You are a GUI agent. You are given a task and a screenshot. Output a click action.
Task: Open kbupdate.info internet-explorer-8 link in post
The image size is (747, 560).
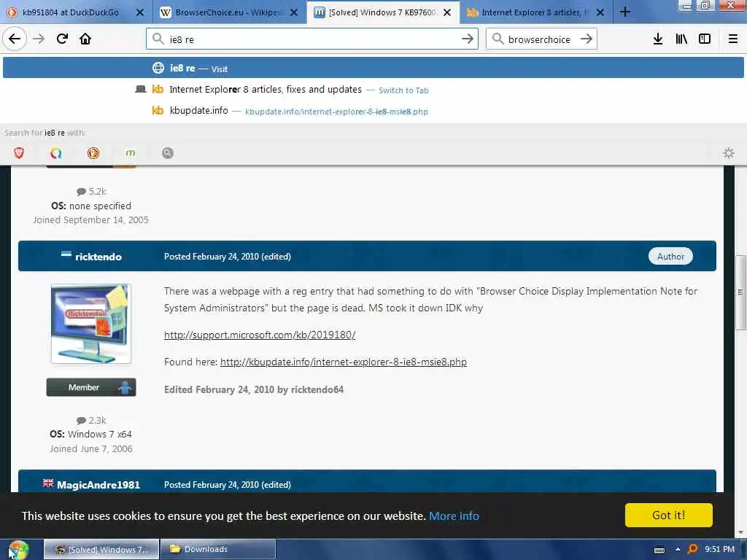point(344,362)
